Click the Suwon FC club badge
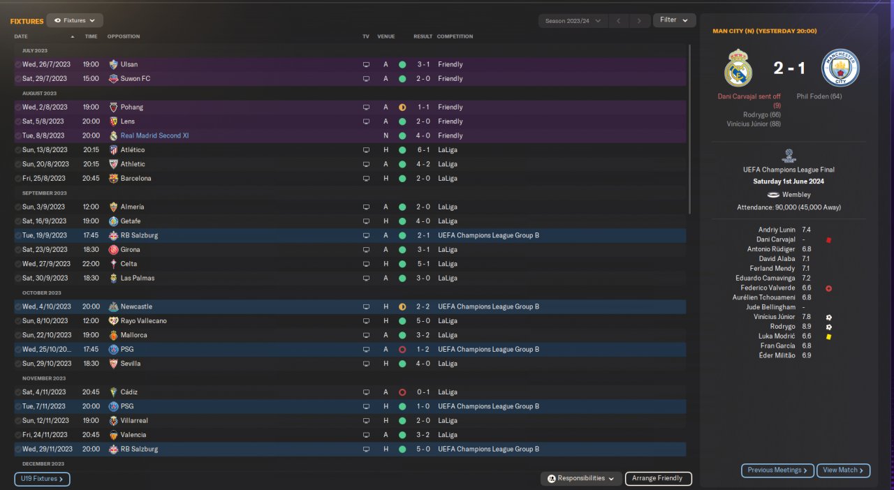This screenshot has width=894, height=490. pos(113,79)
